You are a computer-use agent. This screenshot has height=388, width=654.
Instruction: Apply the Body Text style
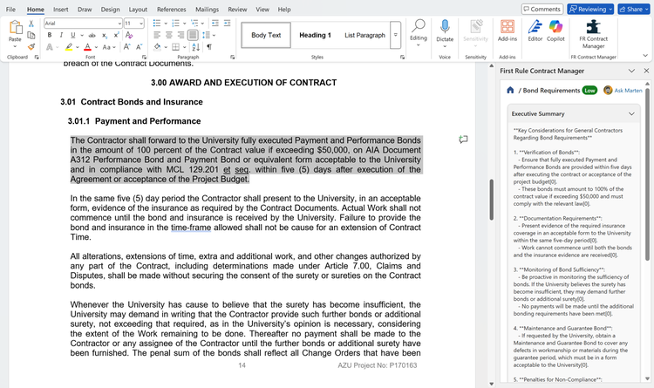(266, 36)
